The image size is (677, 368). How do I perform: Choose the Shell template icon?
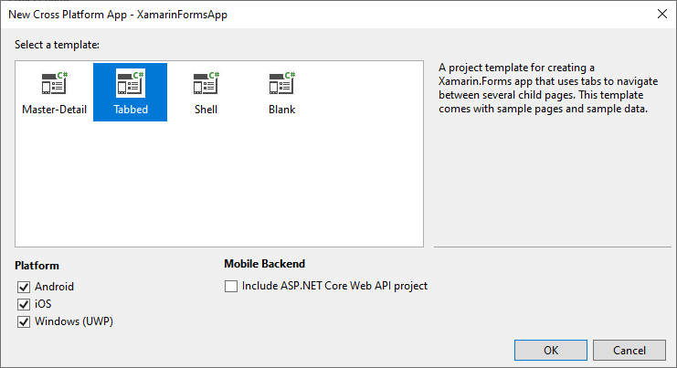pyautogui.click(x=206, y=83)
